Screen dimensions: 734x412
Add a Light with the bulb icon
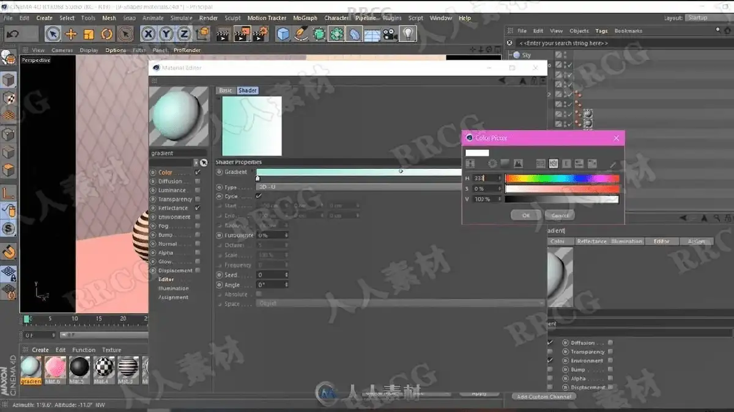[x=407, y=34]
